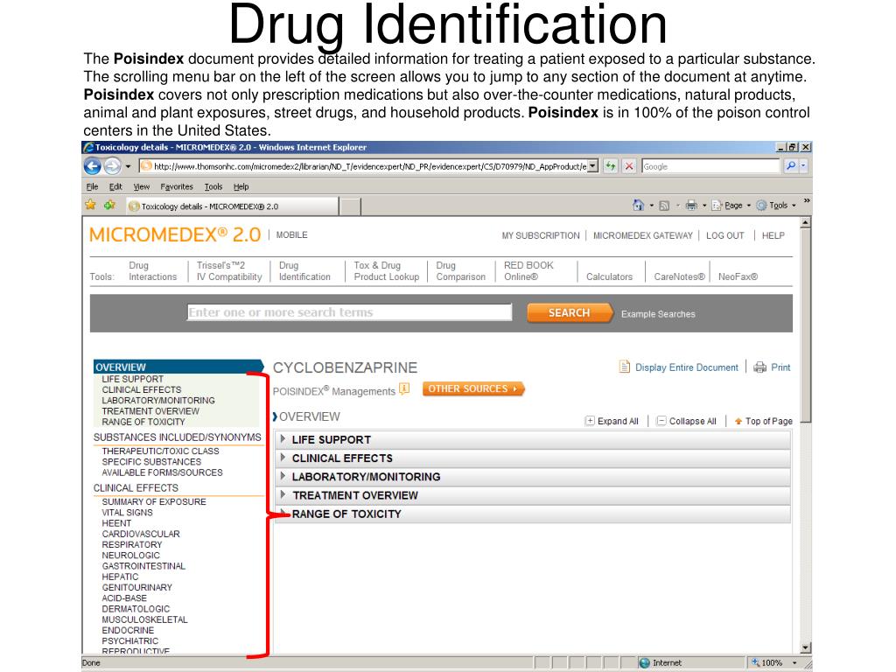Click the MOBILE link
The image size is (896, 672).
click(291, 234)
